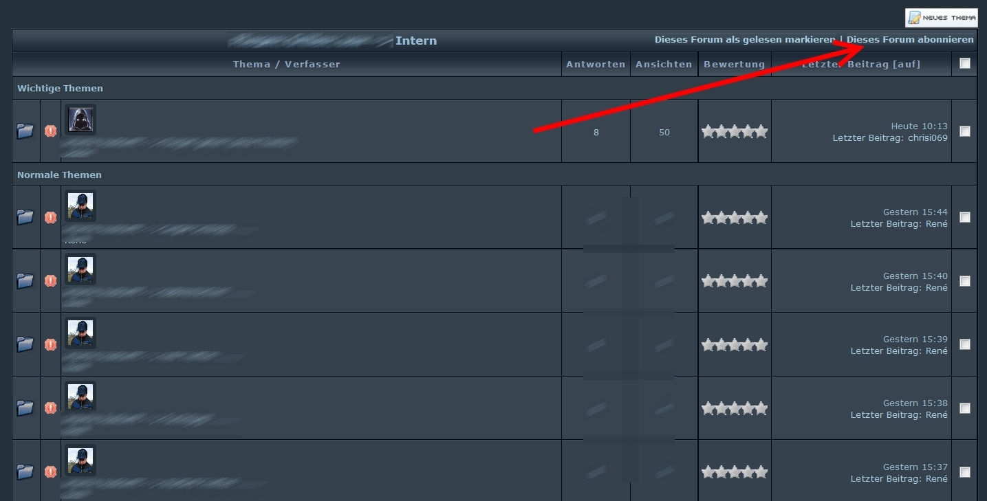Click the folder icon of the important thread
987x501 pixels.
25,131
